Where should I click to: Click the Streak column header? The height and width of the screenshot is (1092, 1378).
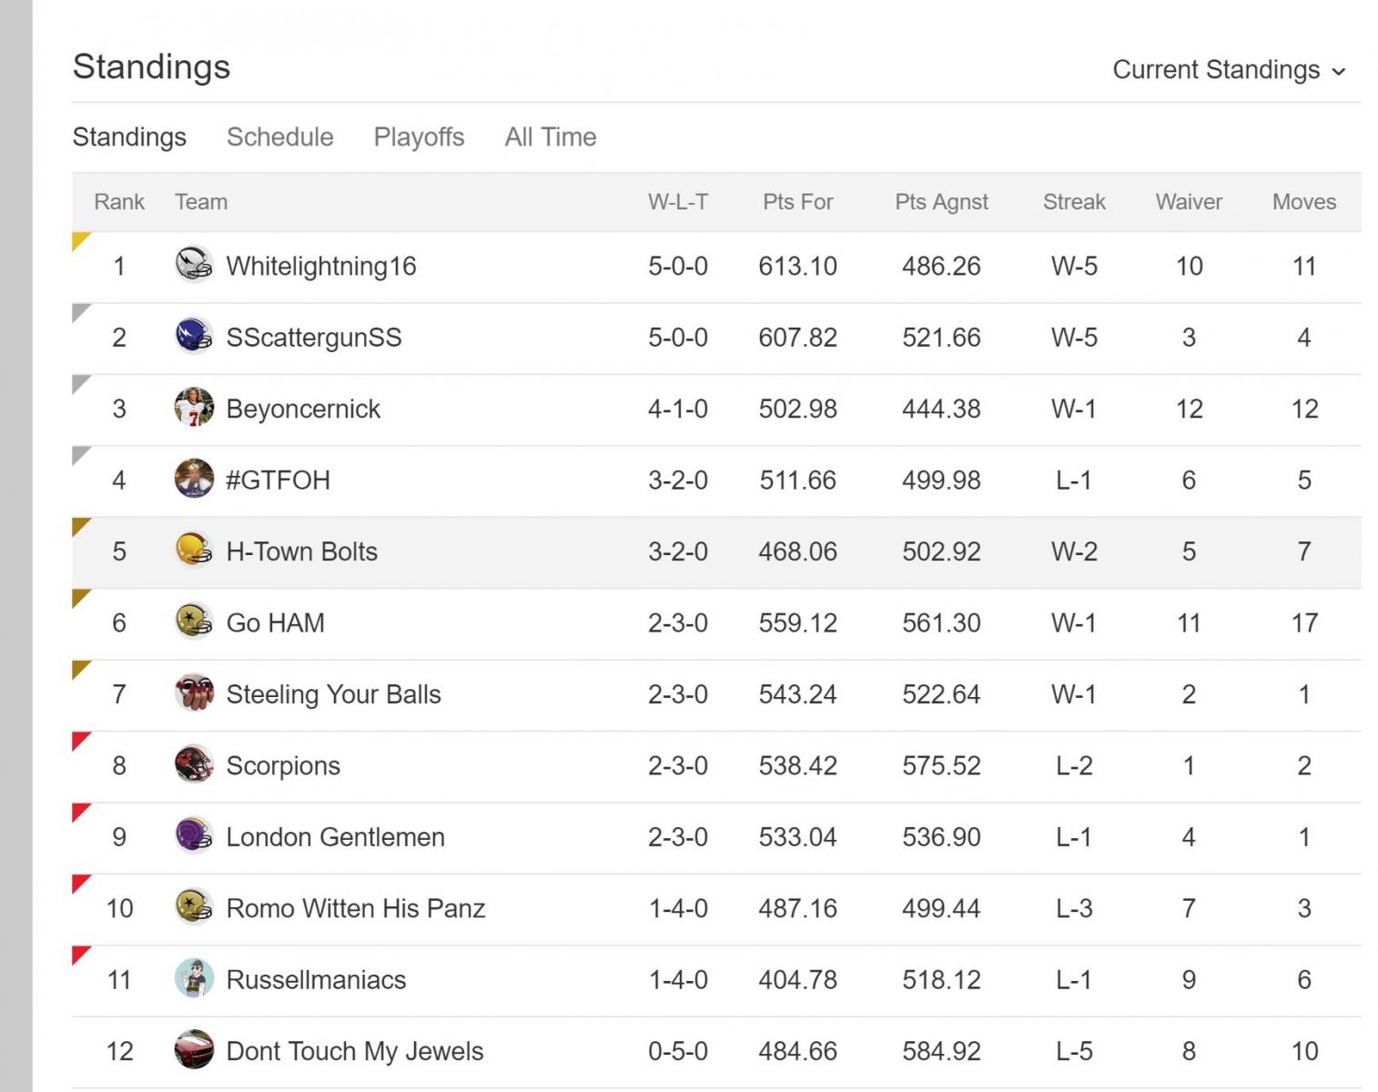coord(1074,202)
